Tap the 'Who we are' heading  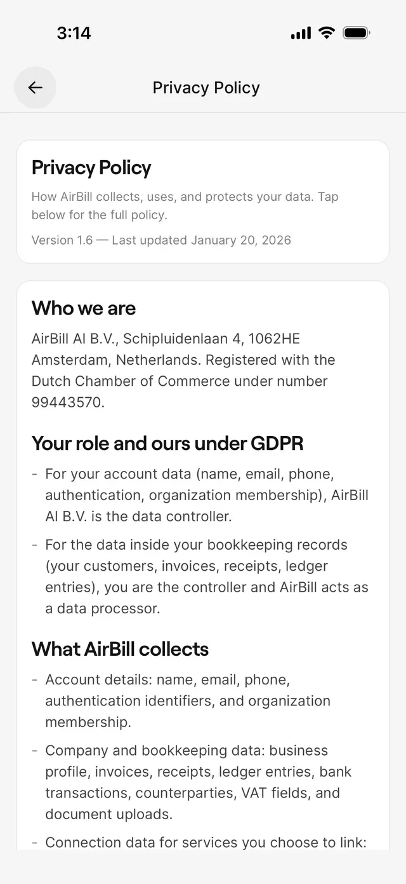[x=84, y=308]
